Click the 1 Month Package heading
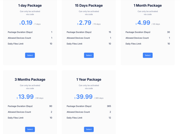The width and height of the screenshot is (180, 134). [148, 5]
